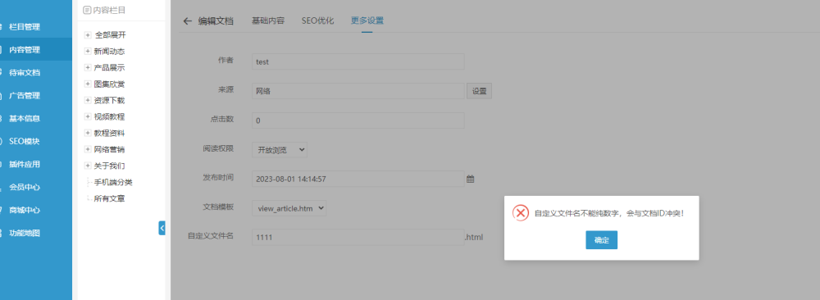Select the 新闻动态 column label
This screenshot has width=820, height=300.
tap(109, 51)
